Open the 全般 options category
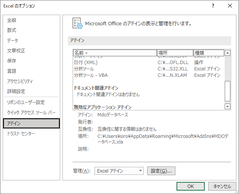Screen dimensions: 239x194 [12, 20]
